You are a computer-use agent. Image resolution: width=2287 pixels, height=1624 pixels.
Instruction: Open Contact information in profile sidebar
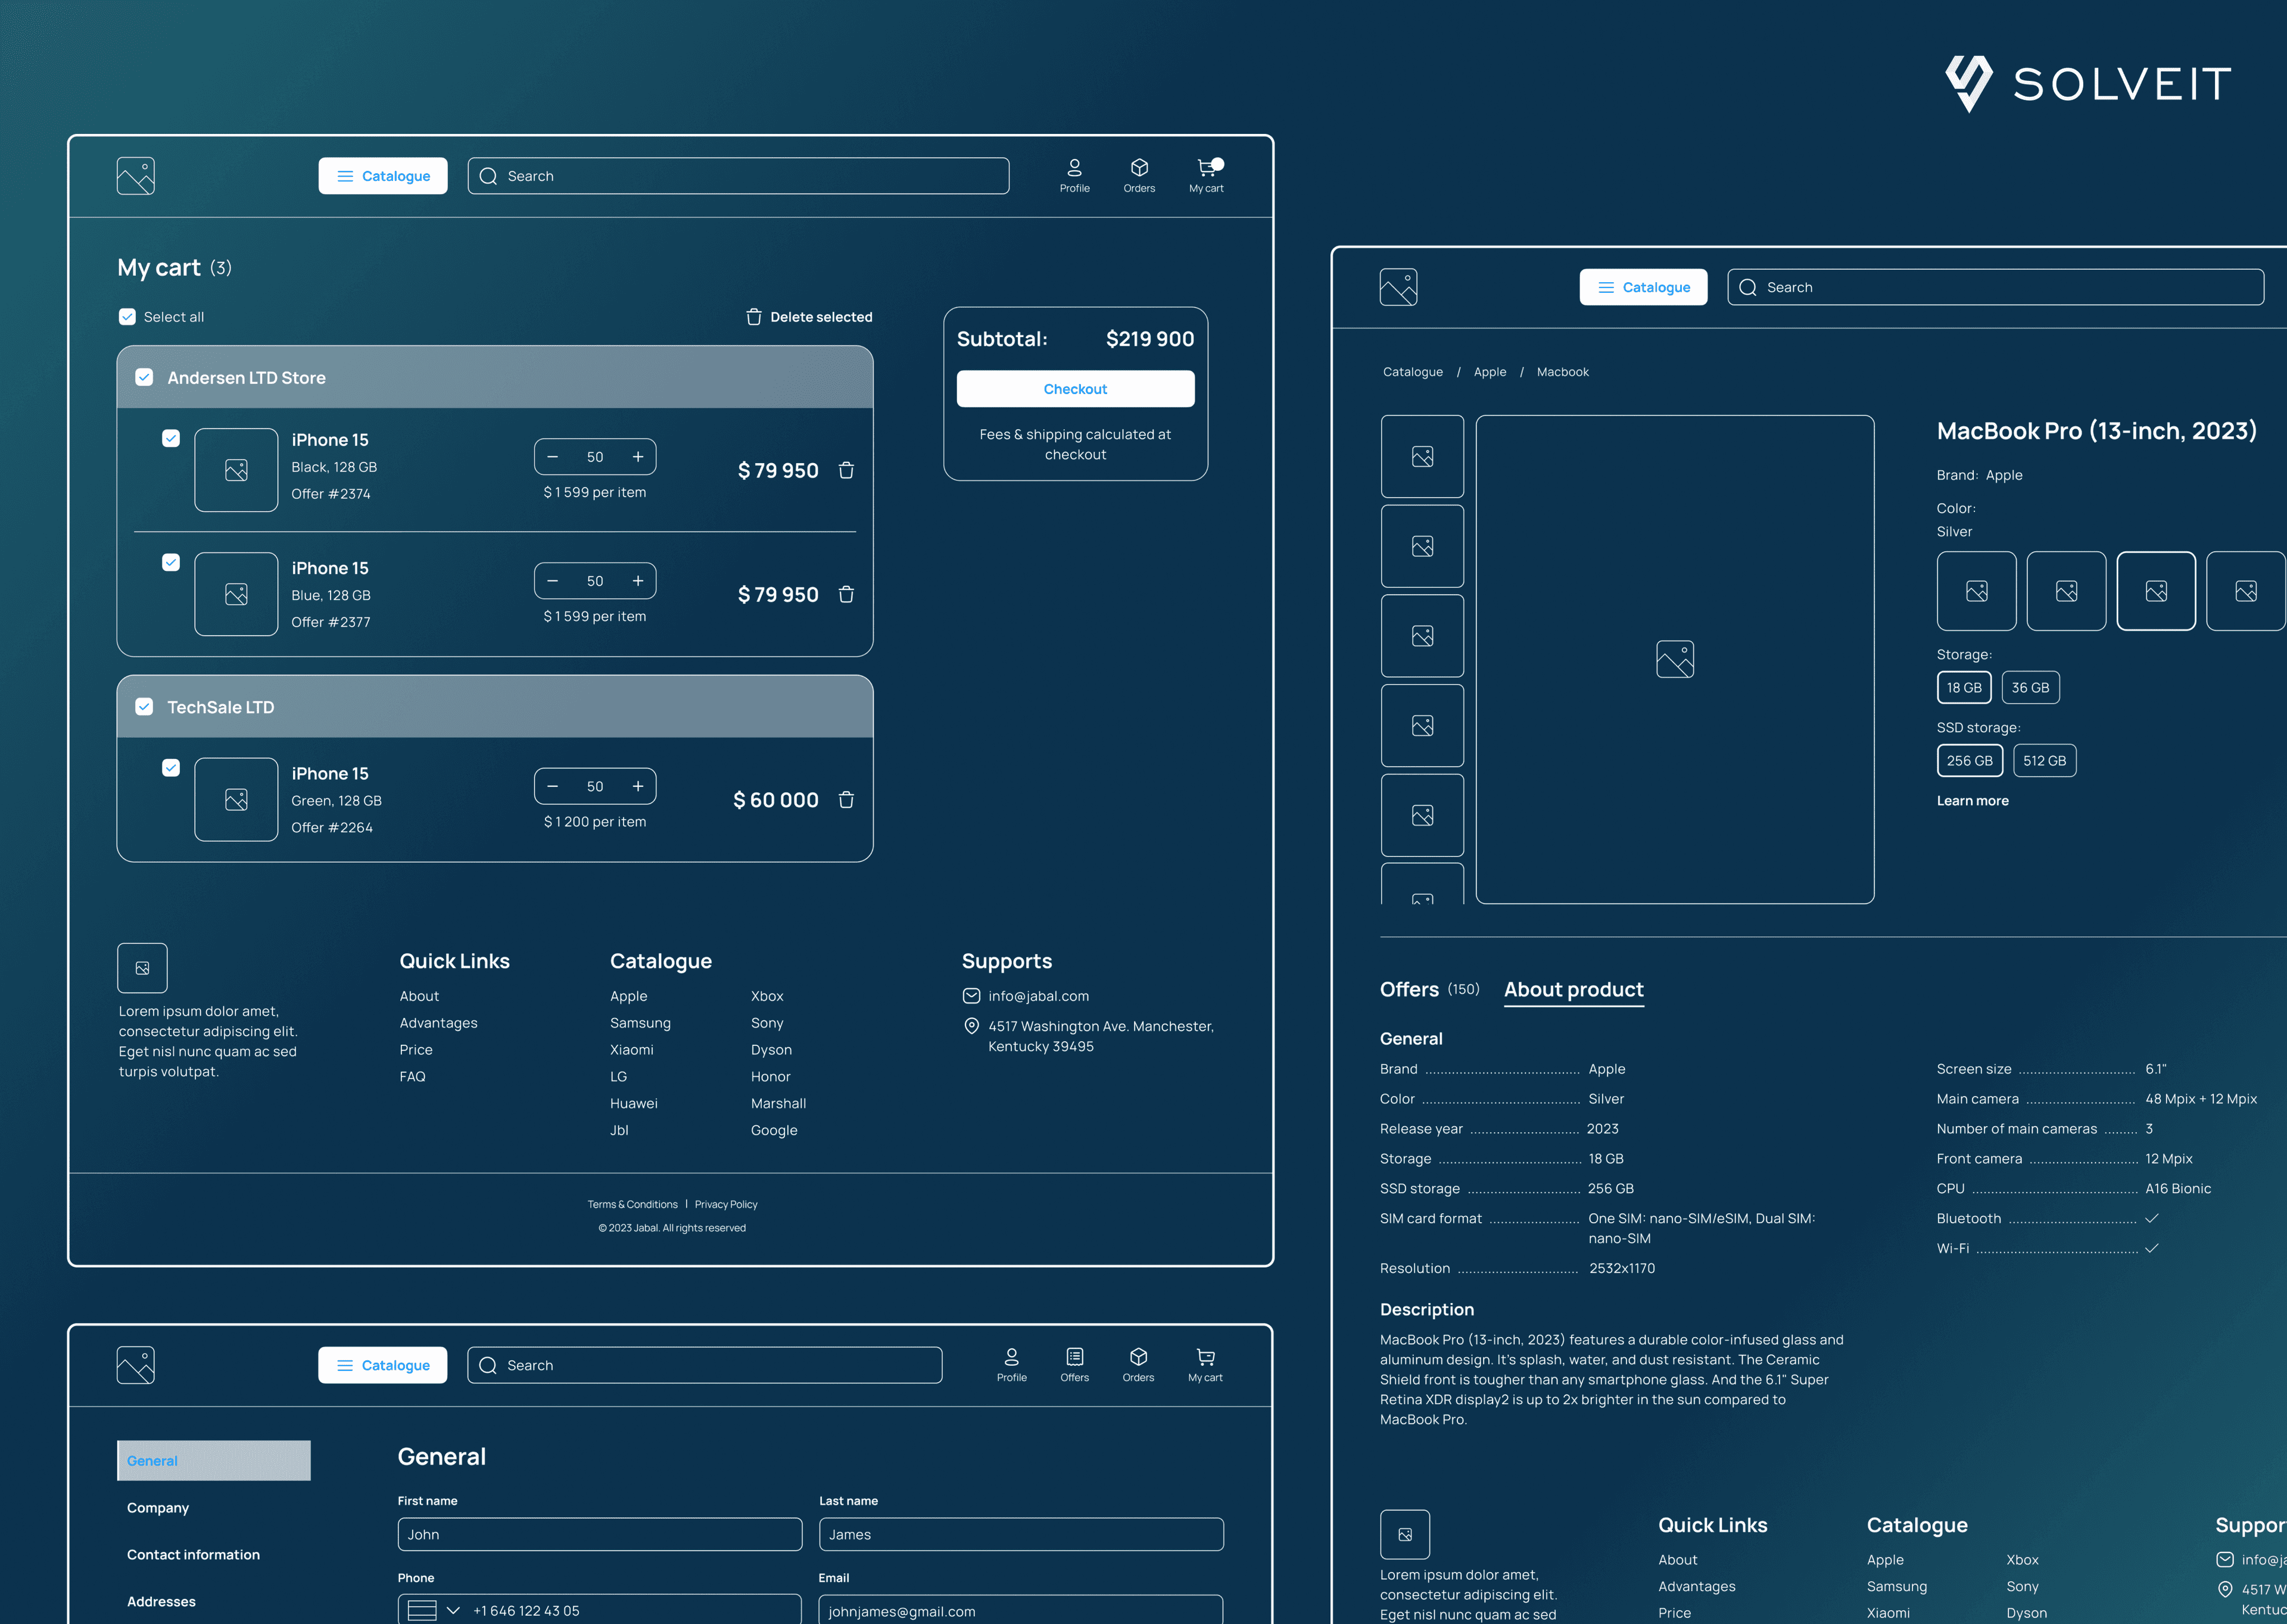pyautogui.click(x=193, y=1555)
